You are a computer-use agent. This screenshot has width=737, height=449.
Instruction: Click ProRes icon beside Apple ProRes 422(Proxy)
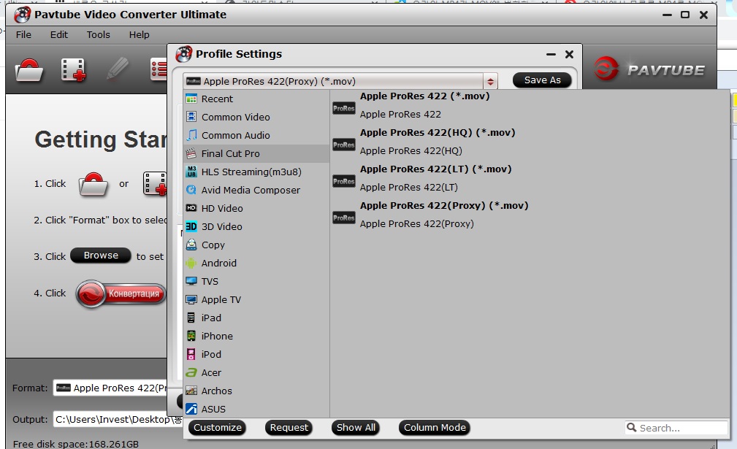coord(343,218)
